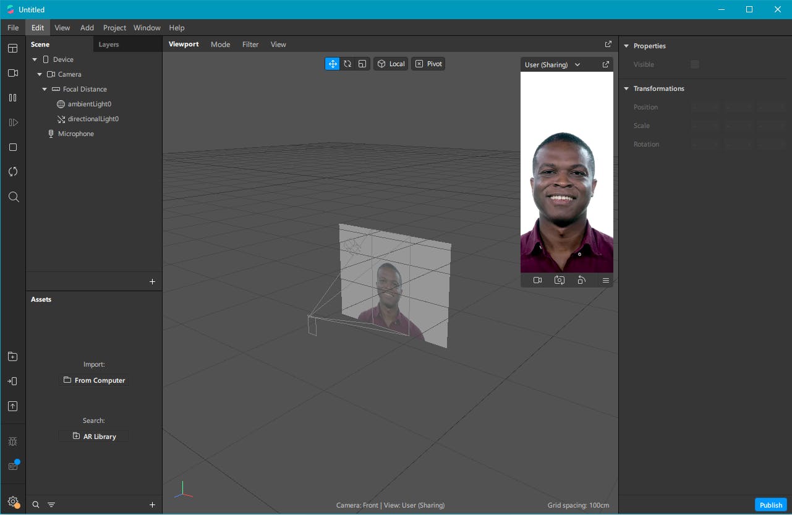Add scene object with plus button
792x515 pixels.
point(153,282)
